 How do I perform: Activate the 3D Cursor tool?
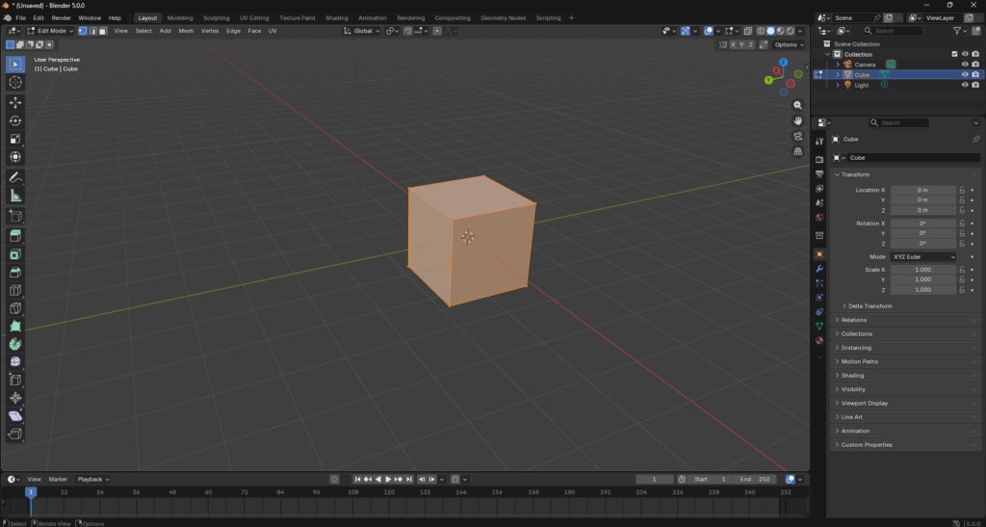click(x=15, y=83)
